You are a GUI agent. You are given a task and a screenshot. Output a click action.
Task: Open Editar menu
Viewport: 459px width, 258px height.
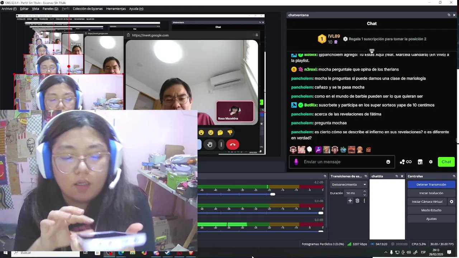pyautogui.click(x=24, y=9)
